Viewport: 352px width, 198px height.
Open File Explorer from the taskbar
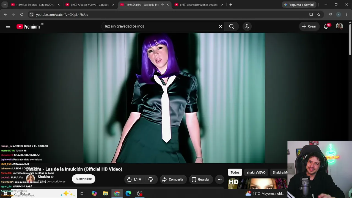click(x=106, y=194)
